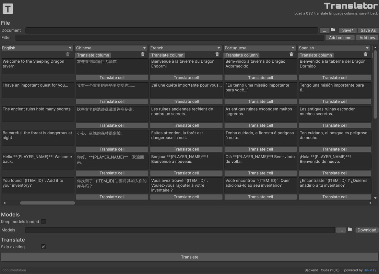Click the Add column button
The height and width of the screenshot is (274, 379).
(340, 38)
